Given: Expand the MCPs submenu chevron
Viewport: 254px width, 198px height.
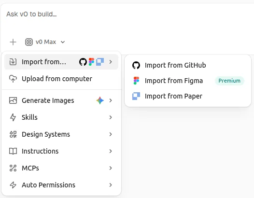Looking at the screenshot, I should [x=111, y=168].
